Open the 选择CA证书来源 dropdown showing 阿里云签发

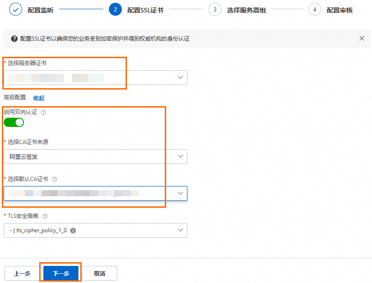(x=96, y=157)
